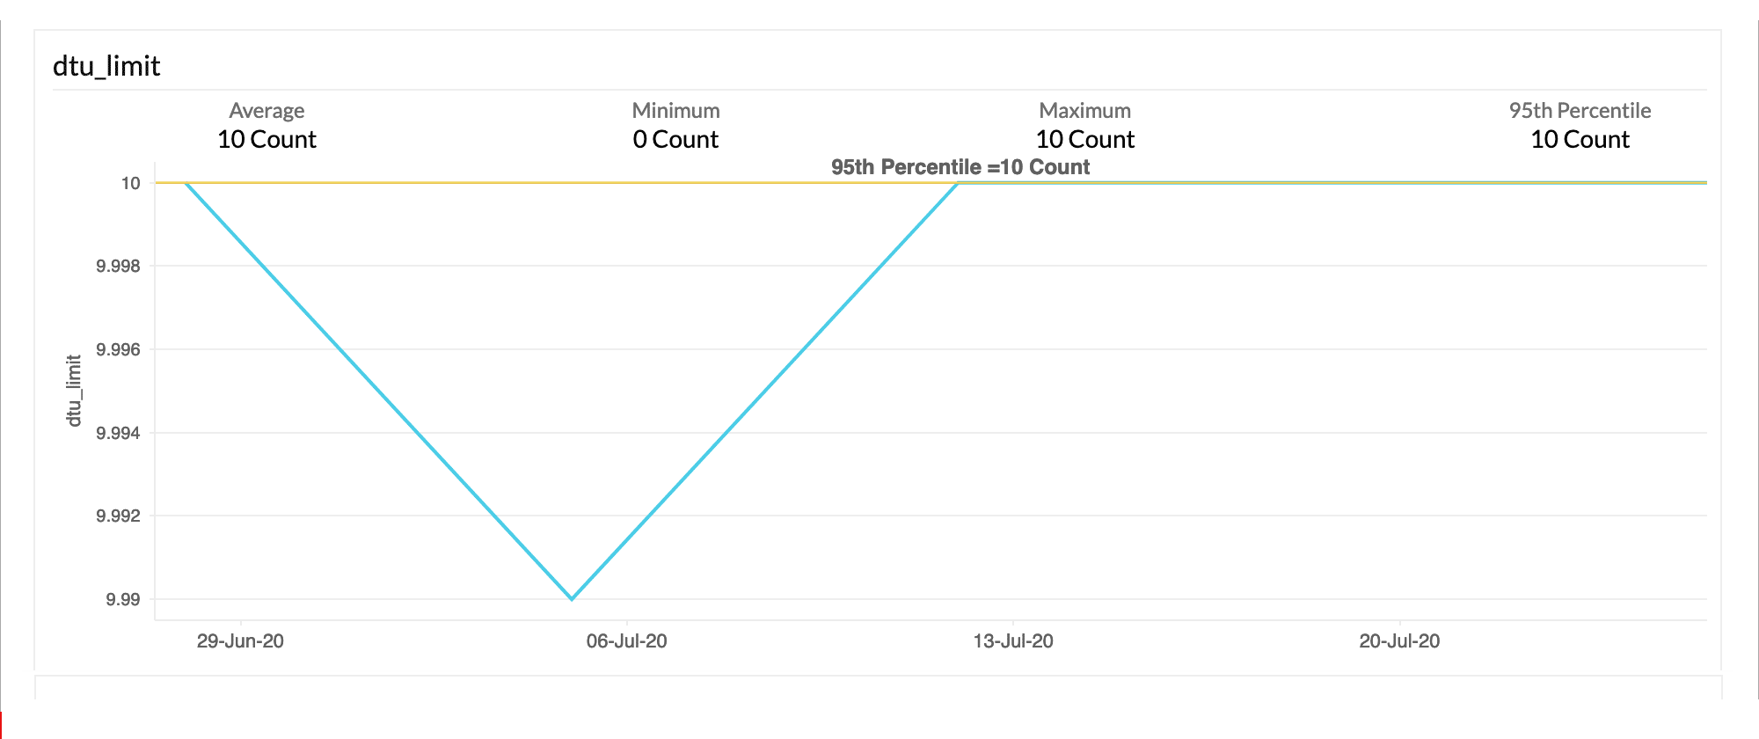
Task: Click the Average value of 10 Count
Action: point(266,139)
